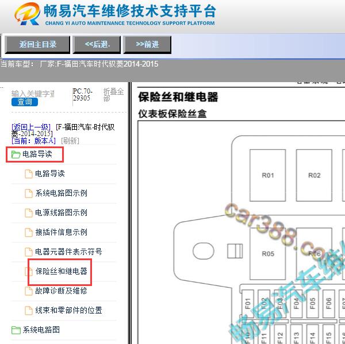Click fuse F15 in the diagram

point(329,335)
